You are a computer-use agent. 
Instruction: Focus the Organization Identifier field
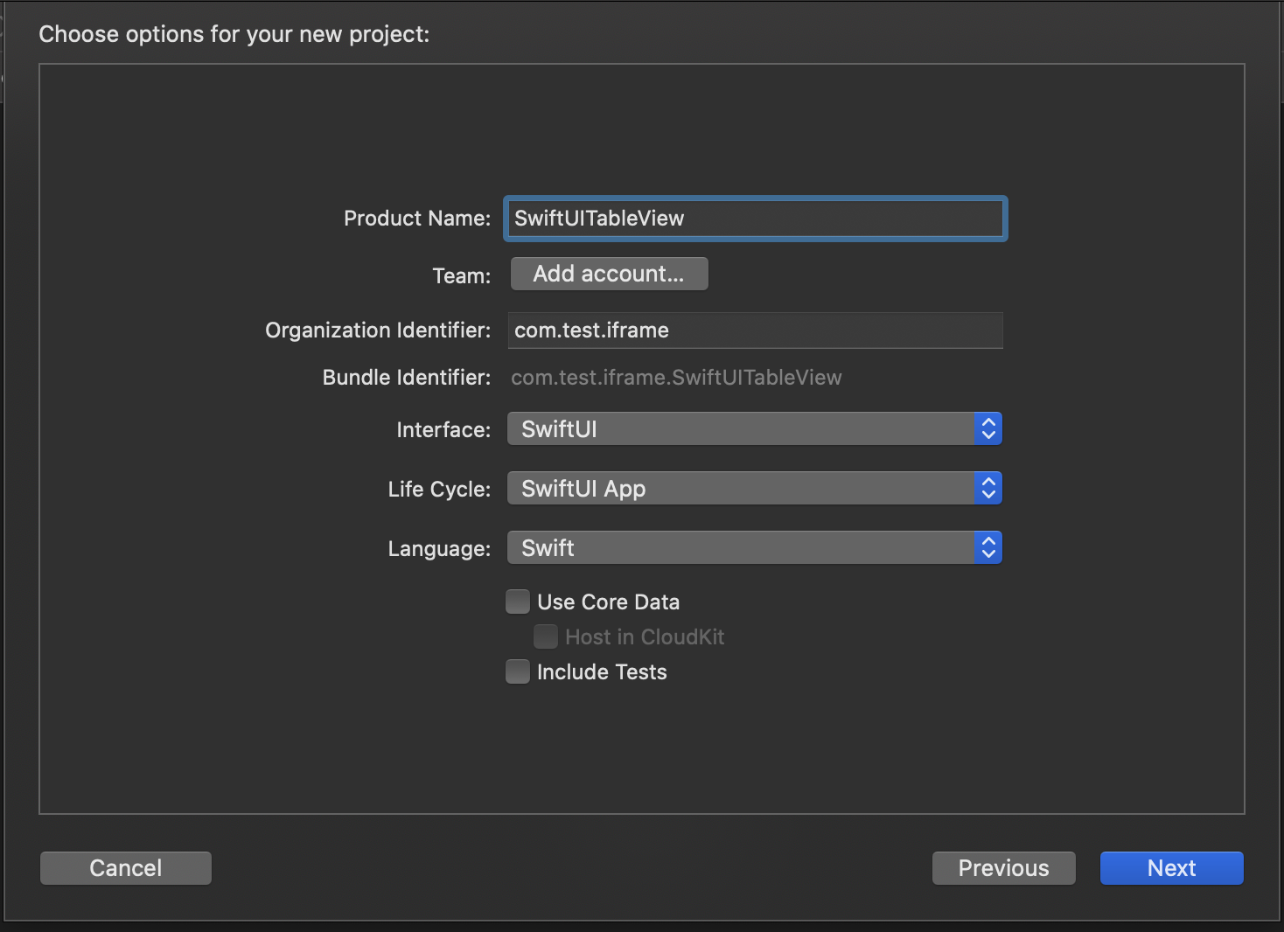(x=755, y=330)
